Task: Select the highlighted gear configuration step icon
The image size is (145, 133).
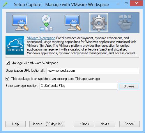Action: [x=99, y=23]
